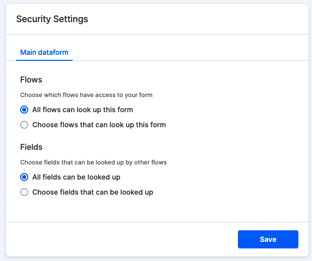Click the 'Choose flows that can look up this form' label

[99, 125]
